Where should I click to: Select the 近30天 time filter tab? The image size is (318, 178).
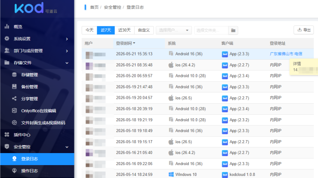[124, 30]
